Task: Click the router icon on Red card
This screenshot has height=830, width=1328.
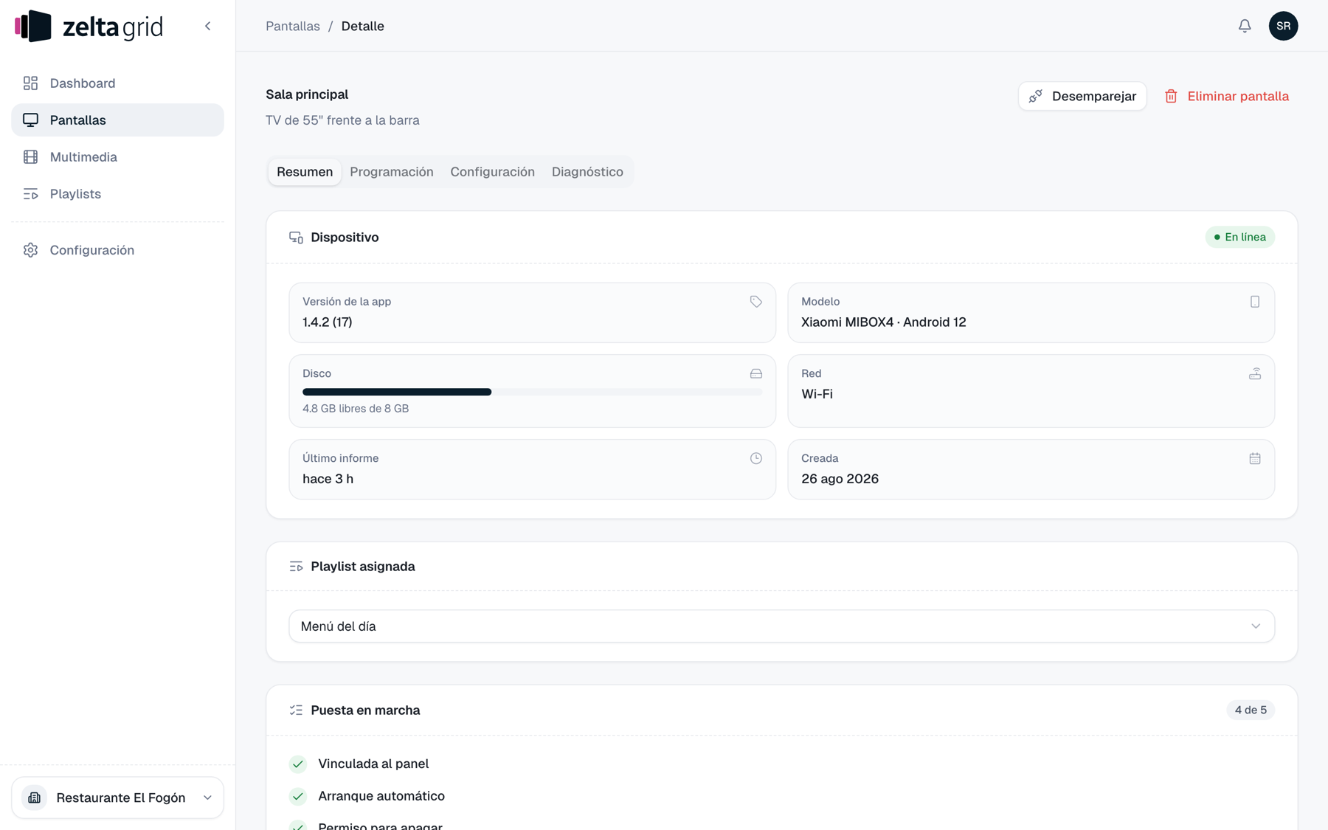Action: pos(1255,374)
